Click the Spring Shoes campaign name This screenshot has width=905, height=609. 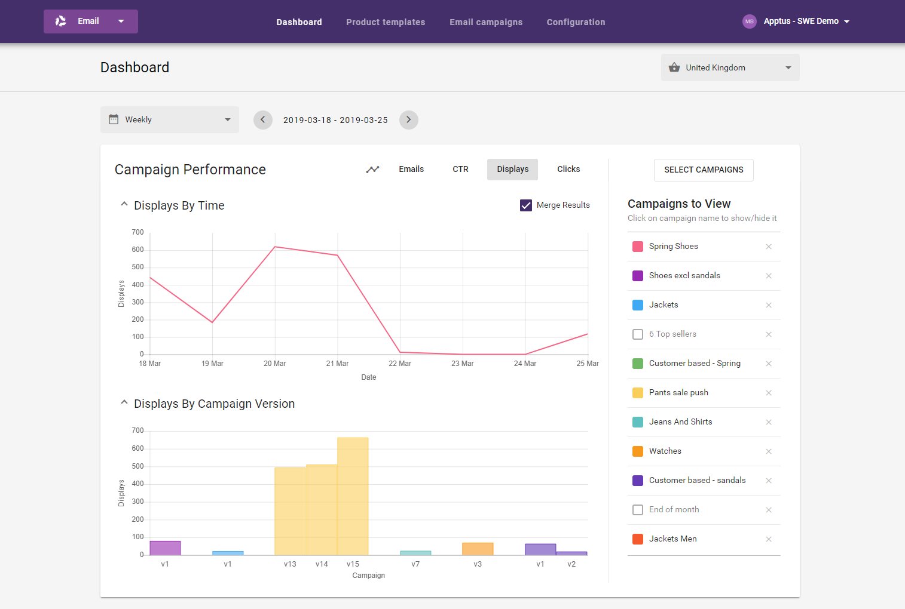(673, 247)
